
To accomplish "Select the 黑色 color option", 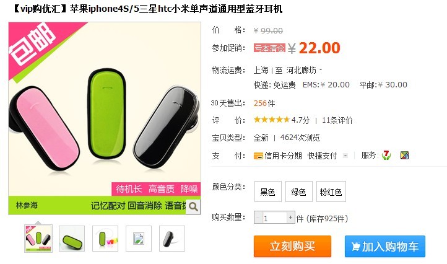I will (267, 191).
